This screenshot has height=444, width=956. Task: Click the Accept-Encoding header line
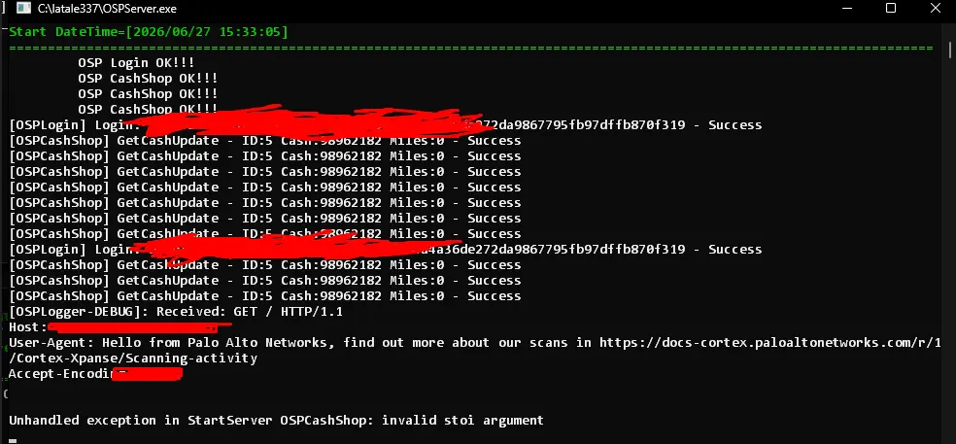tap(96, 373)
